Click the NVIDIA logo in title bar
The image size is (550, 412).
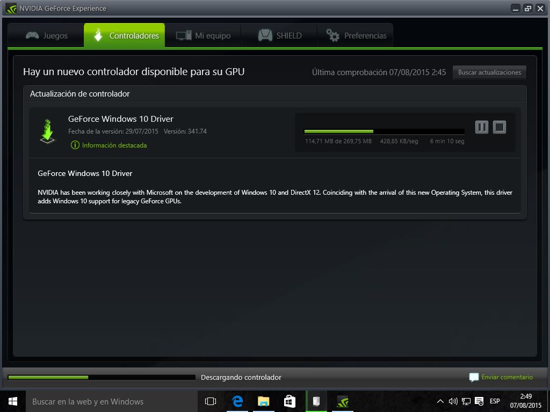(11, 9)
